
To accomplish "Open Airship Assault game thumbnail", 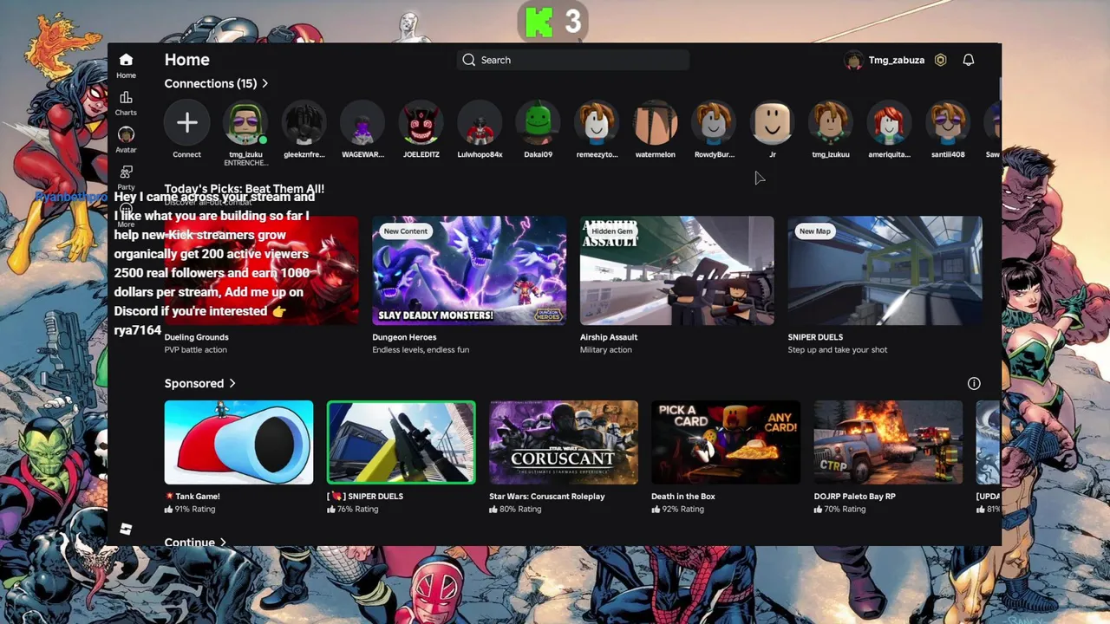I will point(677,270).
